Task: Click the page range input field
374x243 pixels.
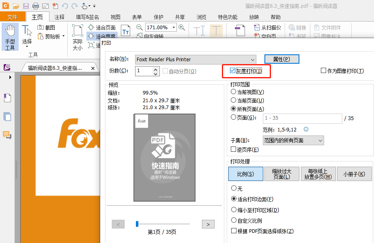Action: [303, 118]
